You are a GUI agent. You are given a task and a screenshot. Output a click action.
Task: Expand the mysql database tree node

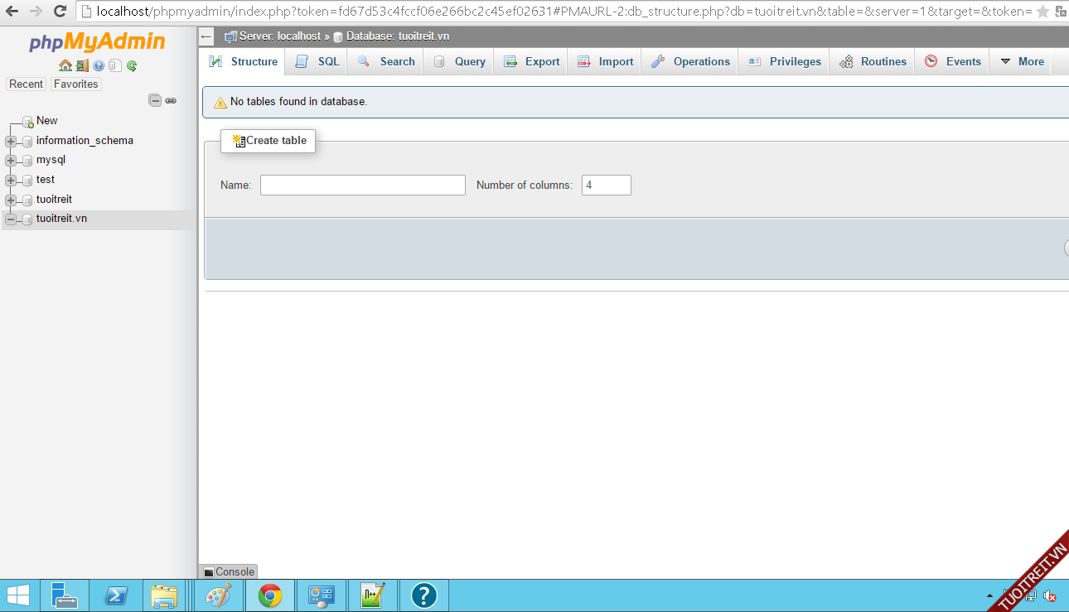(11, 161)
